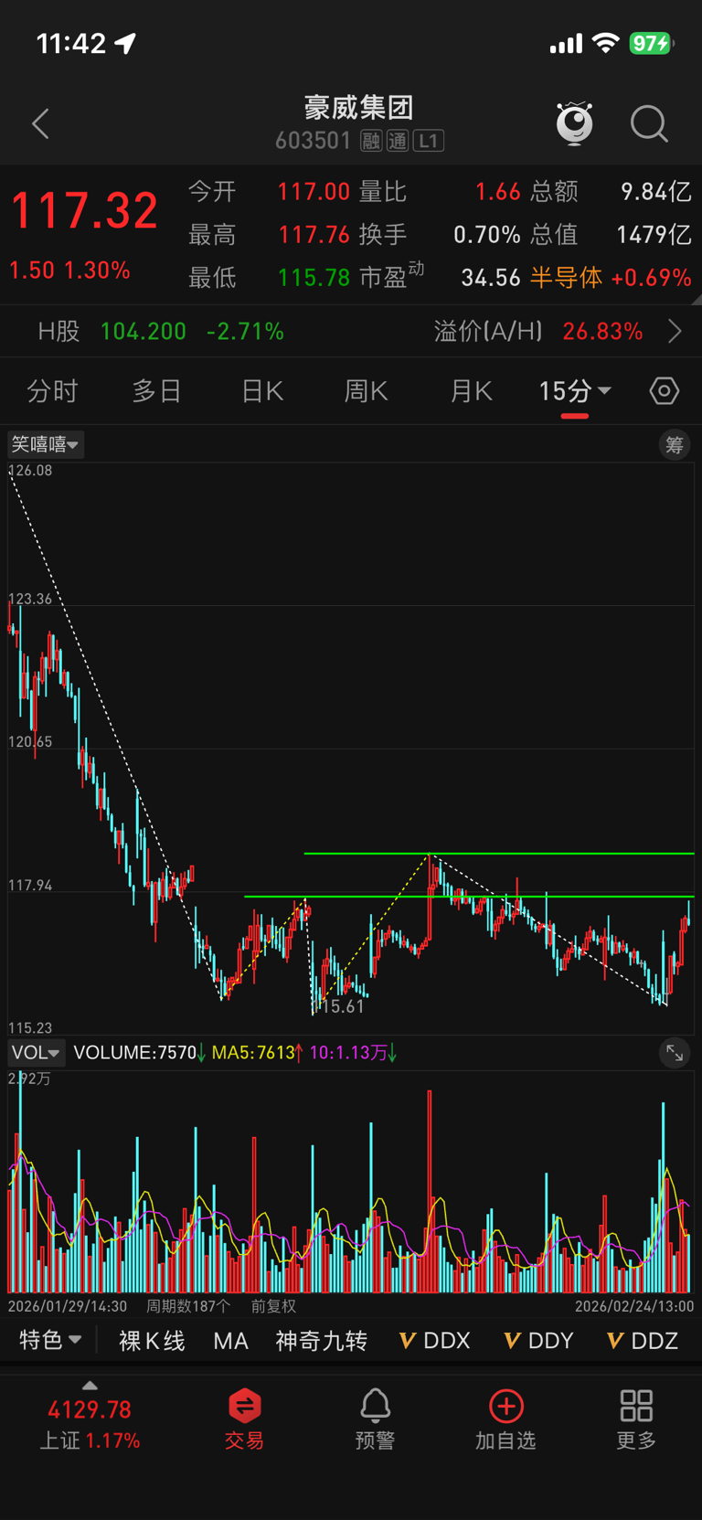This screenshot has width=702, height=1520.
Task: Tap the stock code 603501
Action: coord(313,141)
